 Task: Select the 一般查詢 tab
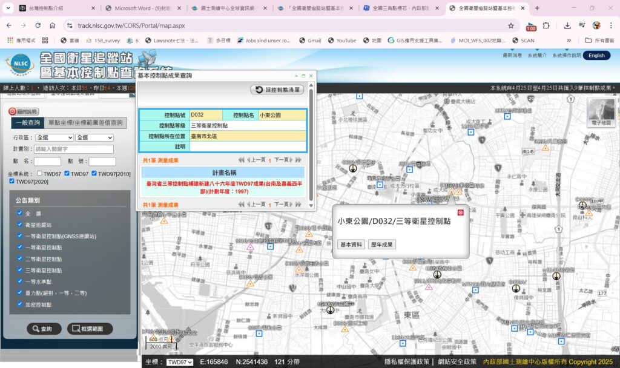pos(28,123)
